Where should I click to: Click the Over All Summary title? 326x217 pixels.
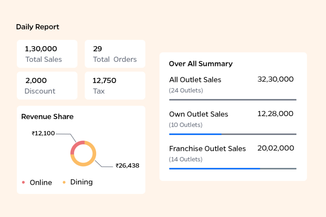pyautogui.click(x=201, y=64)
